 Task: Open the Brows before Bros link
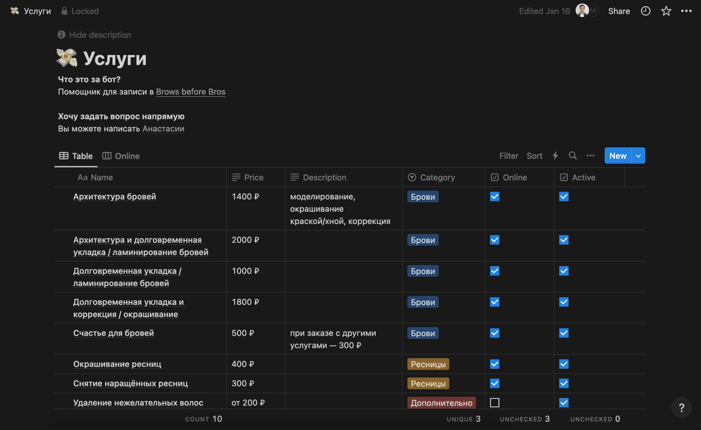pos(191,92)
